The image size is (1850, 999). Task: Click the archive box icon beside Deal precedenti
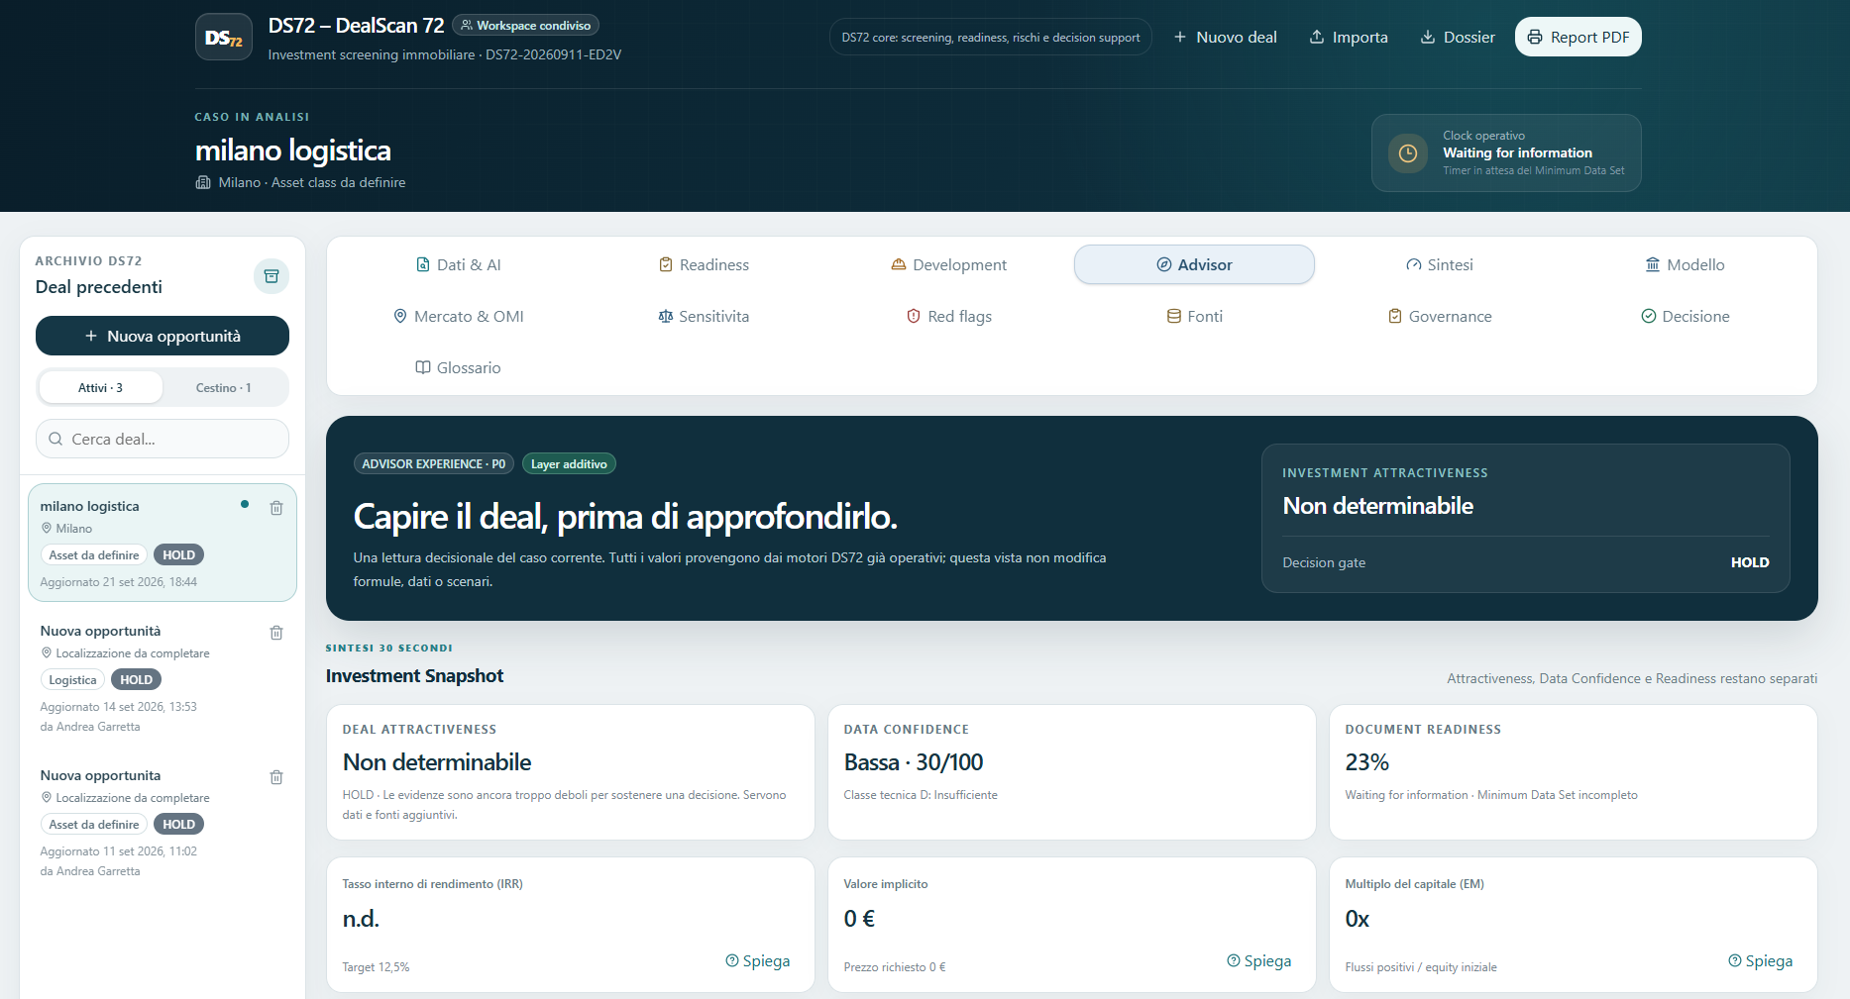pyautogui.click(x=272, y=276)
